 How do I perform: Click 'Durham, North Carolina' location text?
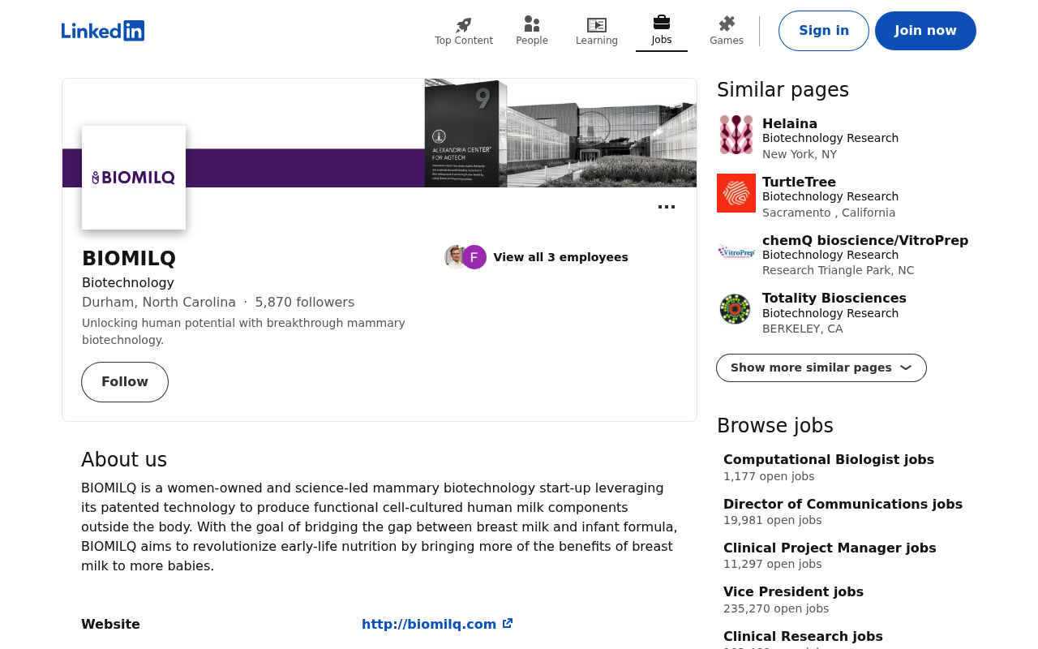tap(159, 303)
